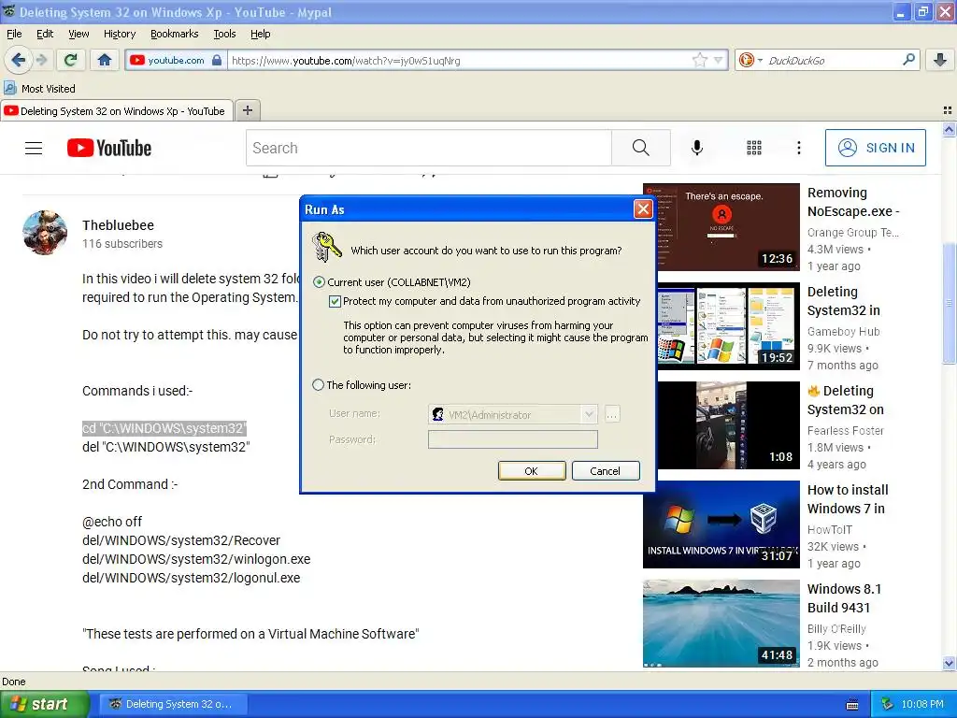Click the SIGN IN button
This screenshot has height=718, width=957.
coord(875,148)
